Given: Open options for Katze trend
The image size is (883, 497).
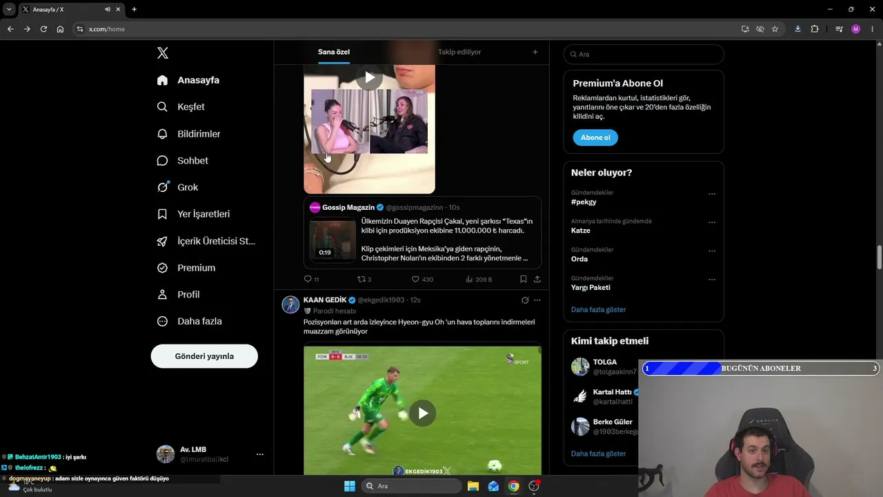Looking at the screenshot, I should pos(712,222).
